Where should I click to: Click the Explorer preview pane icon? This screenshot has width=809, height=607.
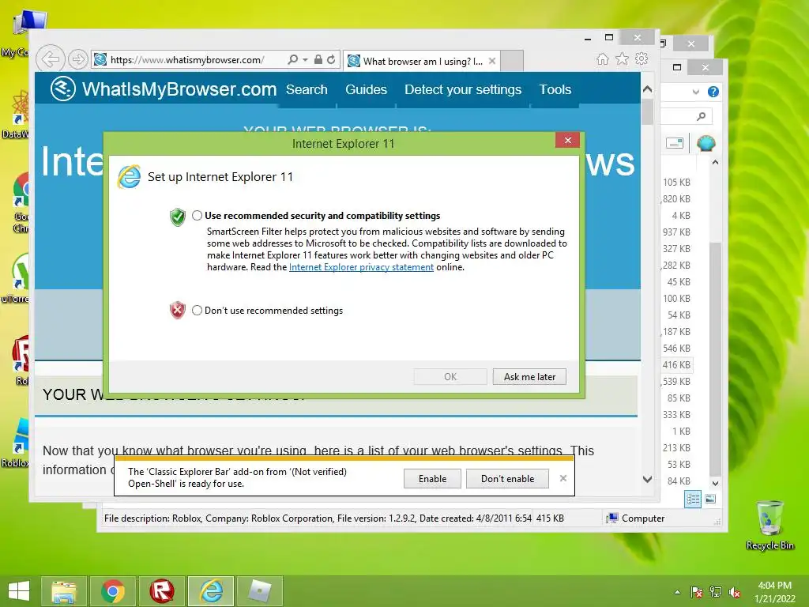tap(675, 143)
